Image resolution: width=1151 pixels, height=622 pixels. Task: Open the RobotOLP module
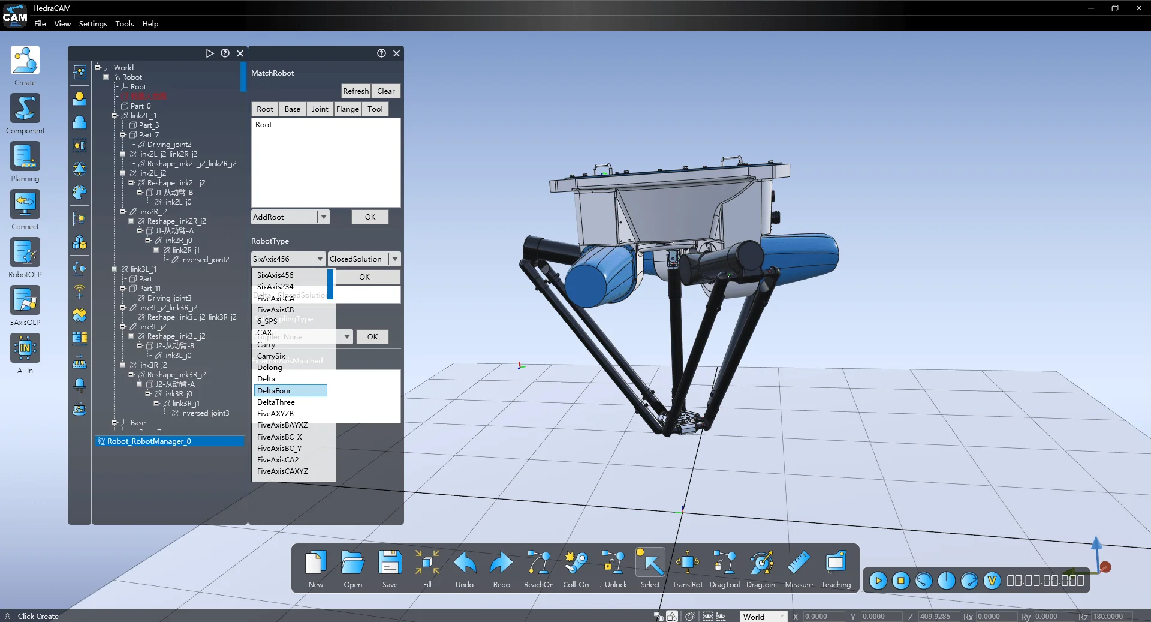25,253
